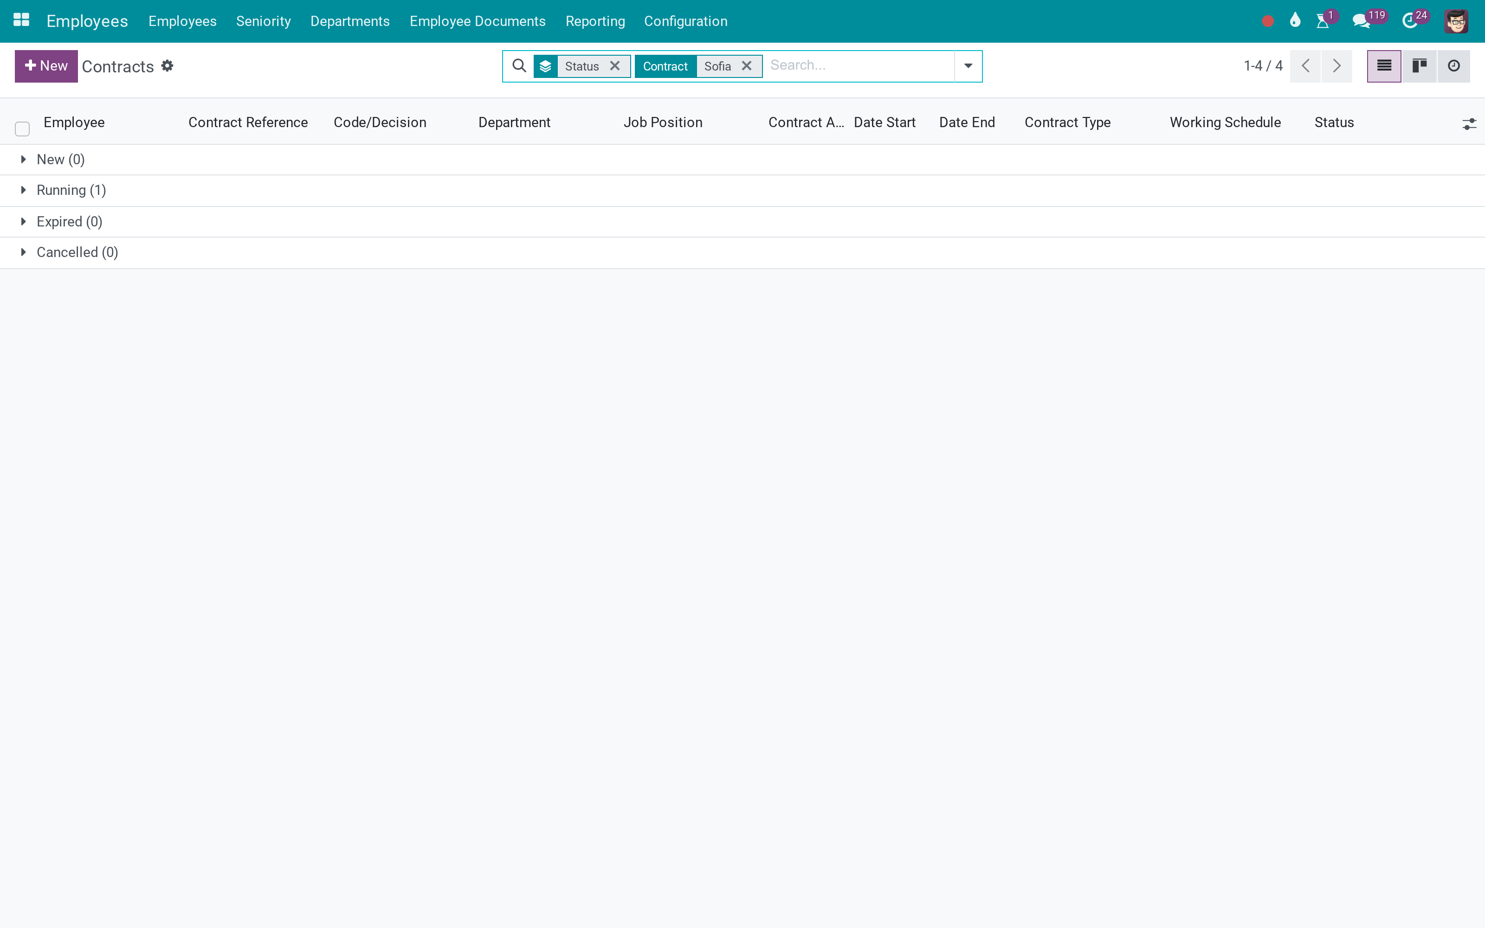This screenshot has height=928, width=1485.
Task: Sort by Date End column header
Action: [x=967, y=122]
